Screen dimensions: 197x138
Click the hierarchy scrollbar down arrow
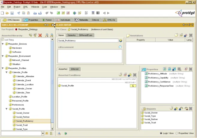[x=52, y=129]
